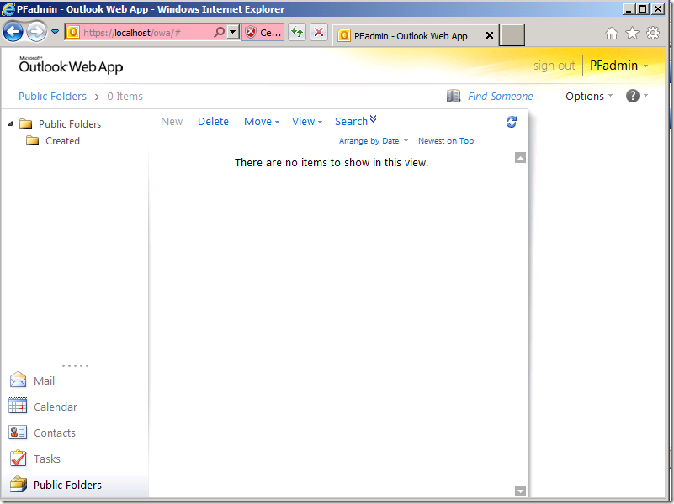
Task: Click the sign out link
Action: (x=554, y=66)
